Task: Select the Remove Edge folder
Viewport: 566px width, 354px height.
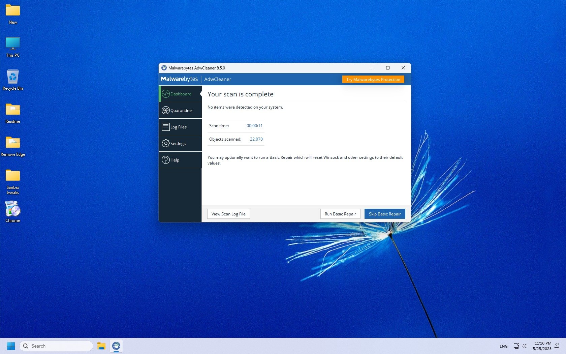Action: (x=13, y=146)
